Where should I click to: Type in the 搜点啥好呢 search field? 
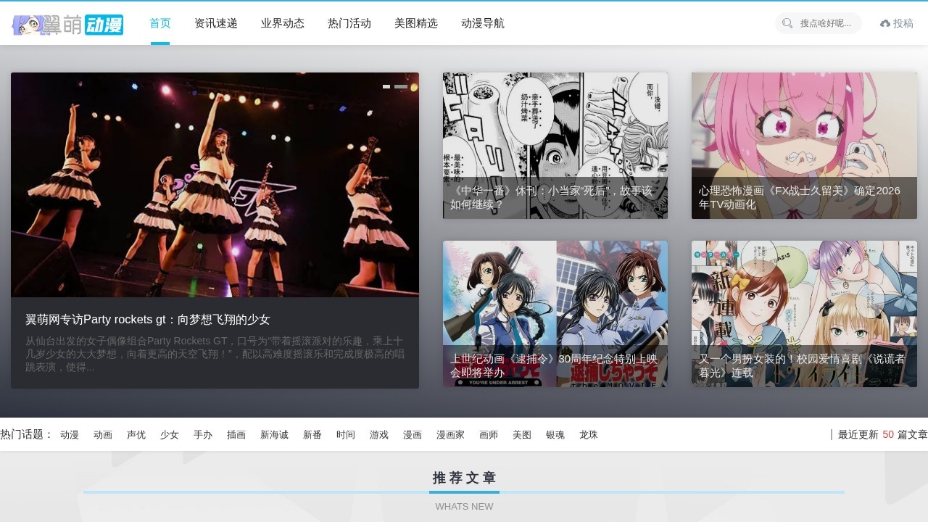(826, 23)
